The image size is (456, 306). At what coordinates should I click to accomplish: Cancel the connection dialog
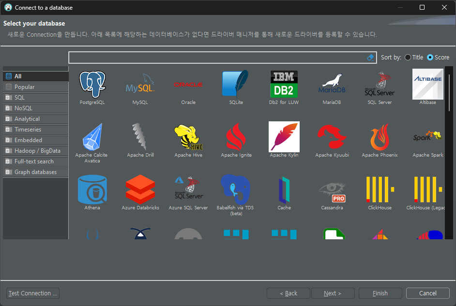[x=427, y=293]
